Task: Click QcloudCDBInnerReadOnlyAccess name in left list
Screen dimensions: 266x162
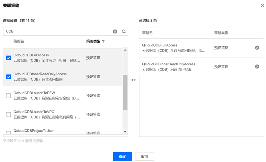Action: (x=40, y=74)
